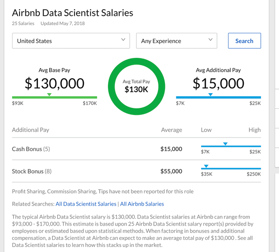Click the chevron arrow in the United States dropdown
279x252 pixels.
[123, 40]
